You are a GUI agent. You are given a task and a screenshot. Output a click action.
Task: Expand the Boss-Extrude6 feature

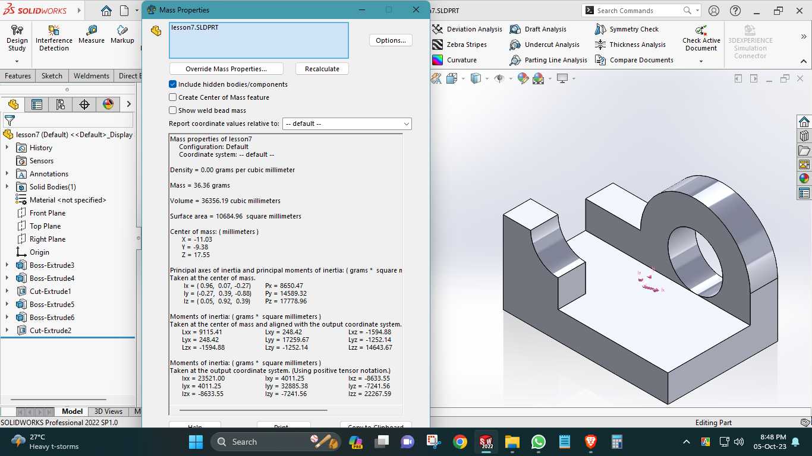(x=7, y=318)
